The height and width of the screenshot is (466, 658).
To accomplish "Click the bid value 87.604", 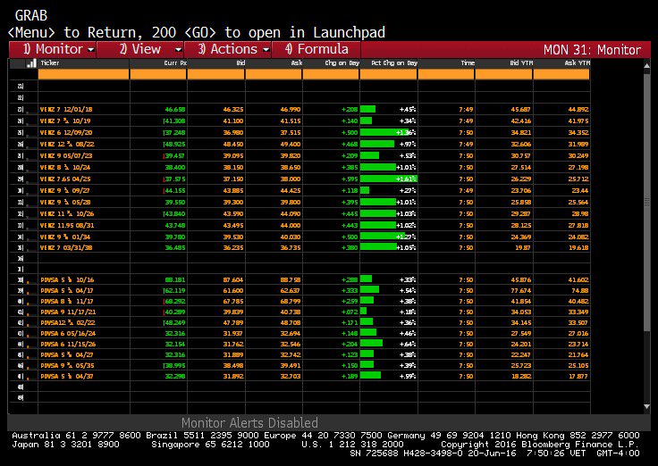I will 233,280.
